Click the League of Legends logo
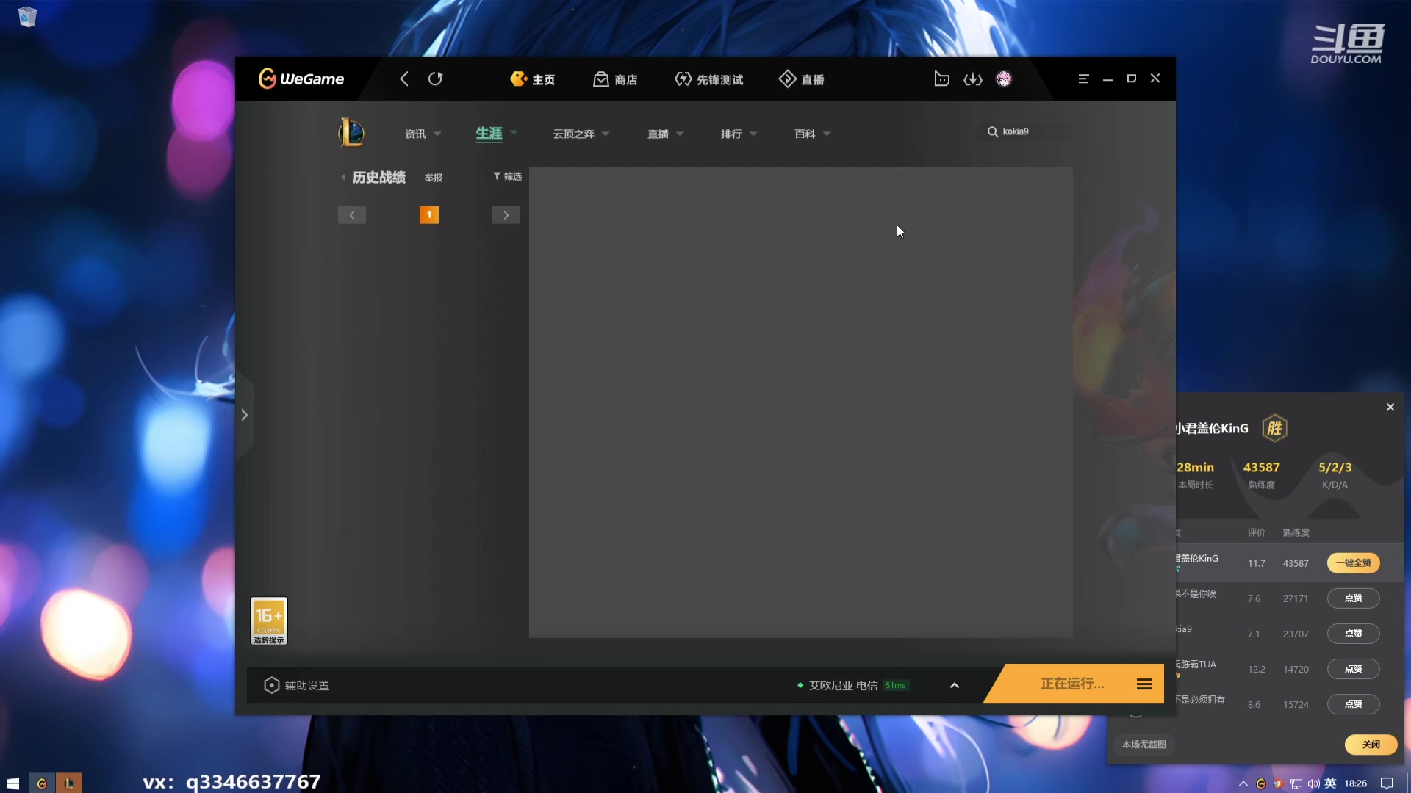The width and height of the screenshot is (1411, 793). click(351, 133)
